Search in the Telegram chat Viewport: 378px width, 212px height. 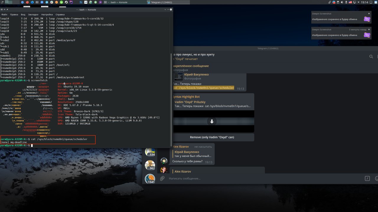pos(371,57)
